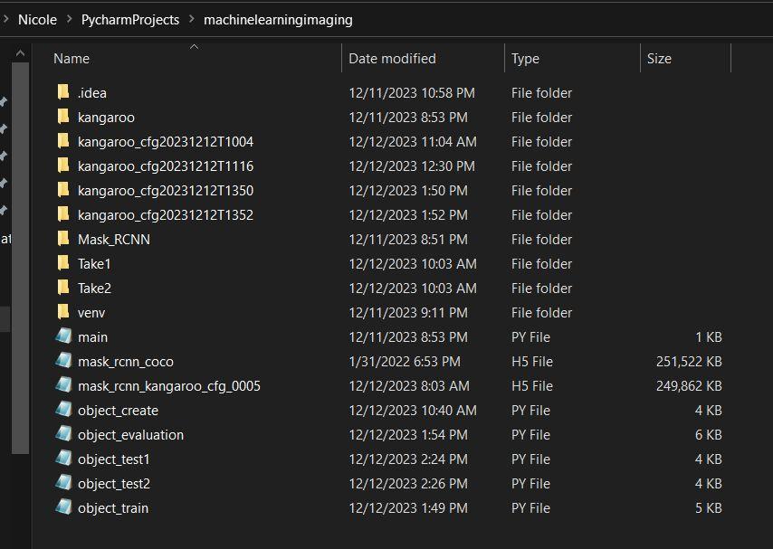The image size is (773, 549).
Task: Click the mask_rcnn_coco H5 file icon
Action: [63, 361]
